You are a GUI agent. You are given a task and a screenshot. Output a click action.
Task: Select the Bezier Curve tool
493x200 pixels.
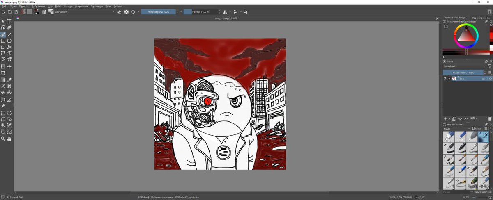click(3, 53)
